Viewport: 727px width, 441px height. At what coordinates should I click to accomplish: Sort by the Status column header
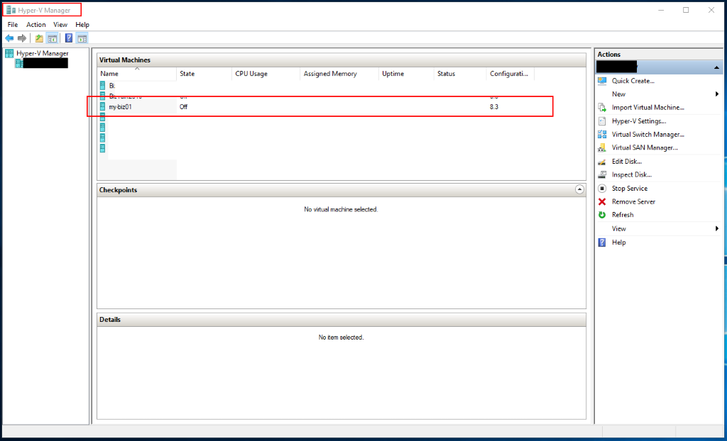tap(460, 74)
